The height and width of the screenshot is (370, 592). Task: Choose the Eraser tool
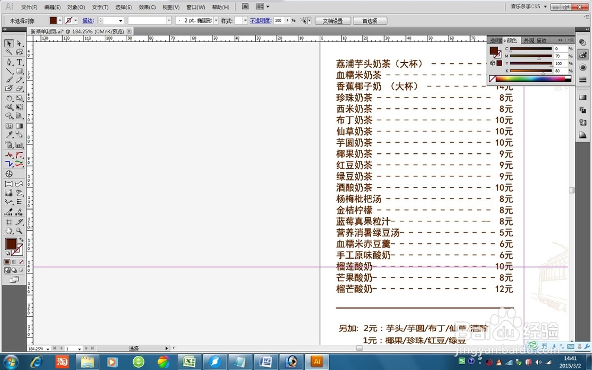pyautogui.click(x=20, y=88)
